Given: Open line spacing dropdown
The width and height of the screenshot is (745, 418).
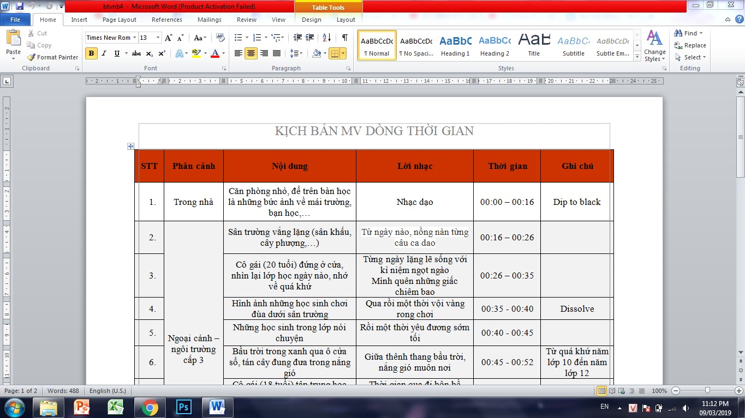Looking at the screenshot, I should tap(296, 53).
